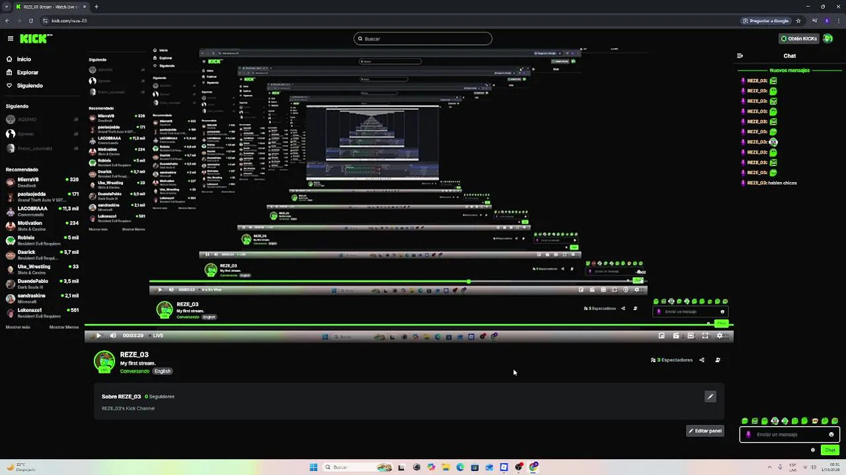Click the Buscar search field
This screenshot has width=846, height=475.
[423, 39]
